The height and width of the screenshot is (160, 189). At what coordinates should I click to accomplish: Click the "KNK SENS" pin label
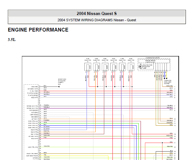(34, 117)
